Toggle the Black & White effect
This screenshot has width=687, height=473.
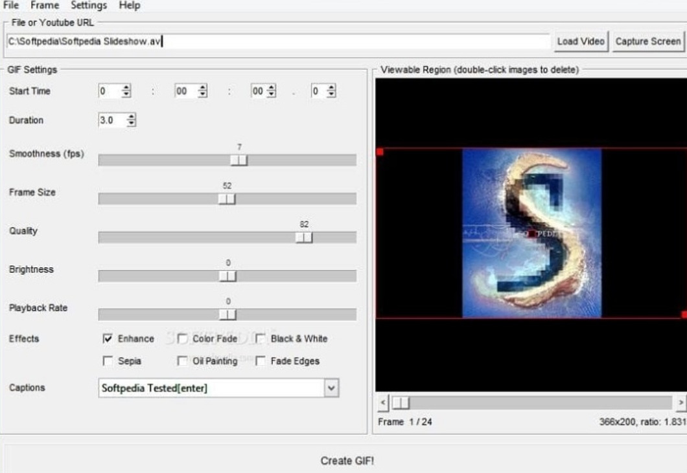click(261, 338)
